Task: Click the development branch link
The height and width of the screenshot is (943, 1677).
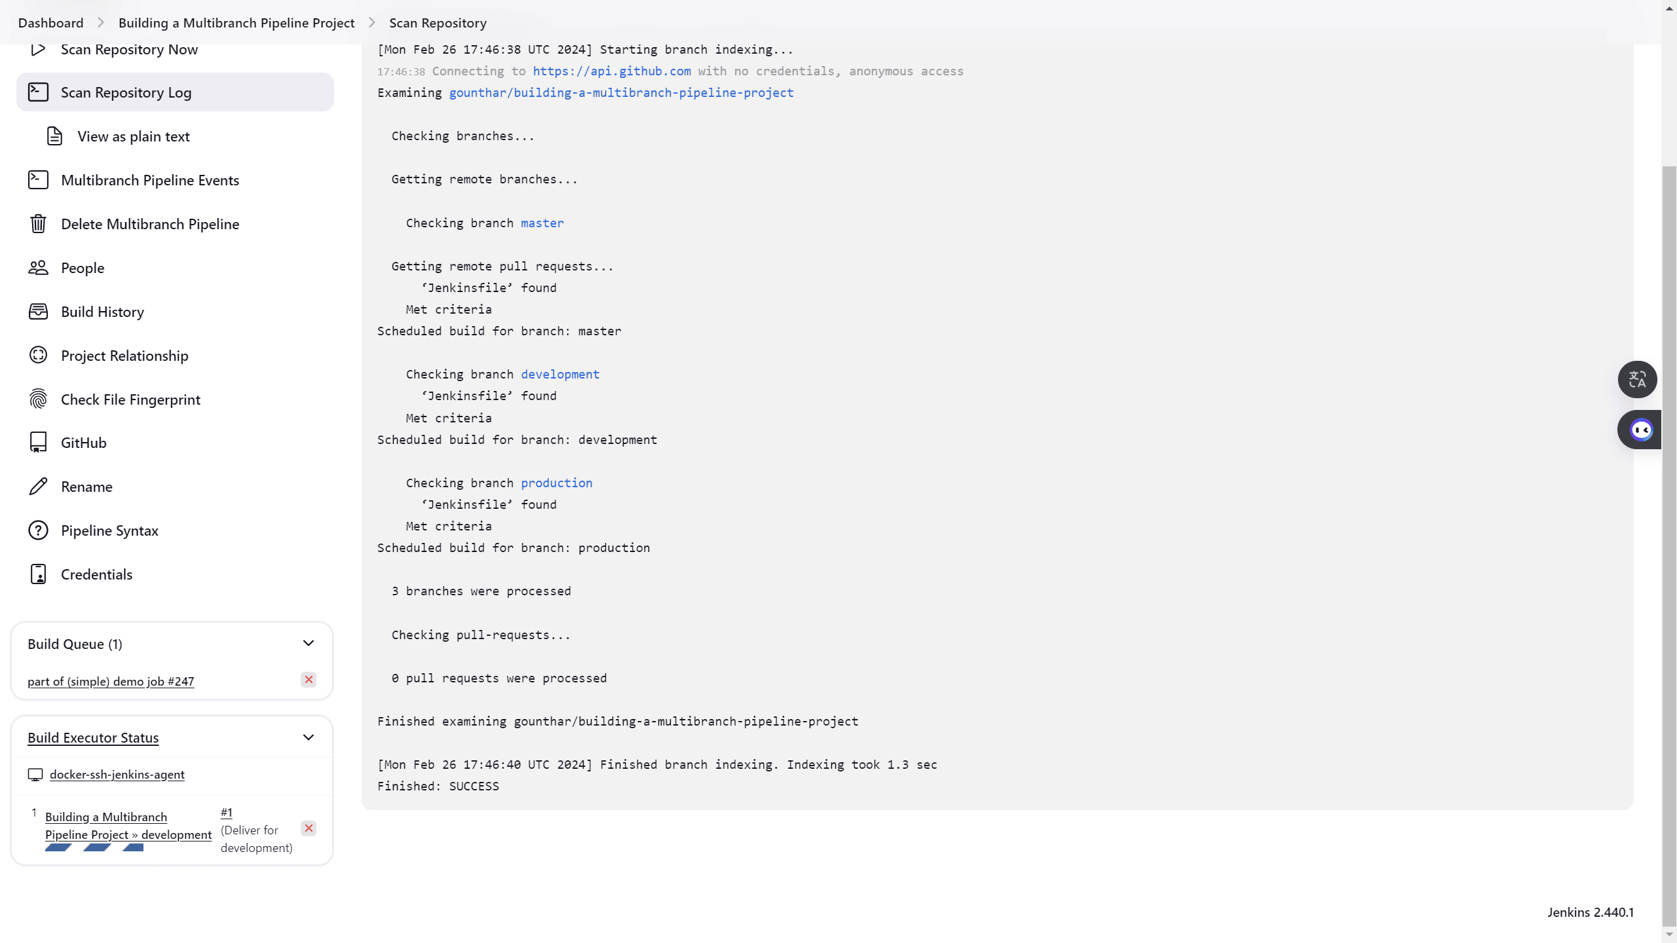Action: tap(560, 374)
